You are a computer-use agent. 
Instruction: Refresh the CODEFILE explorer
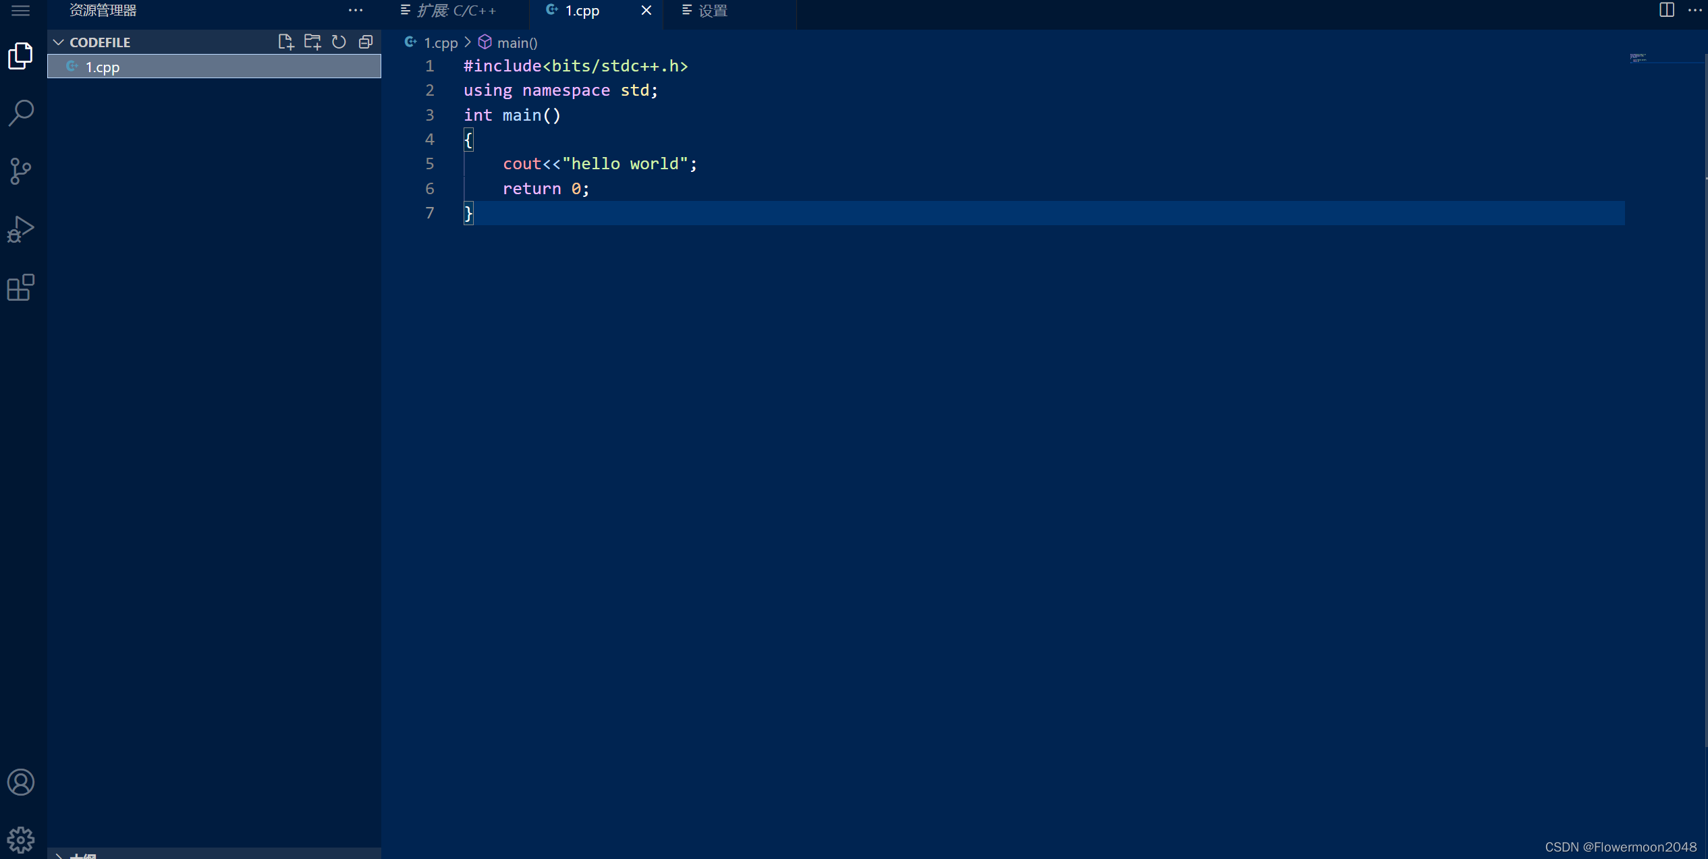339,42
